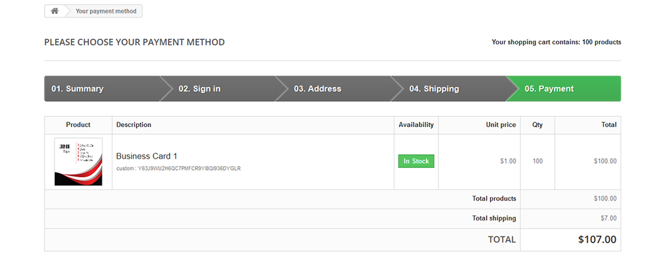The width and height of the screenshot is (665, 259).
Task: Click the Business Card 1 product name
Action: coord(147,156)
